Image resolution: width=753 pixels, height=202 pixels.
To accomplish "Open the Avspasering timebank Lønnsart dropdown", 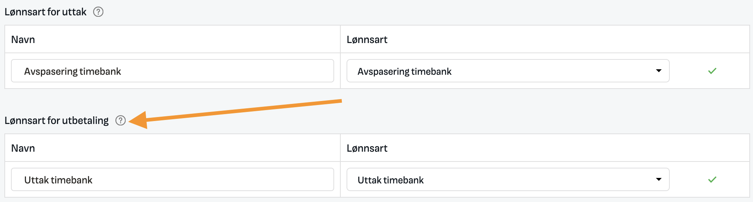I will (508, 71).
